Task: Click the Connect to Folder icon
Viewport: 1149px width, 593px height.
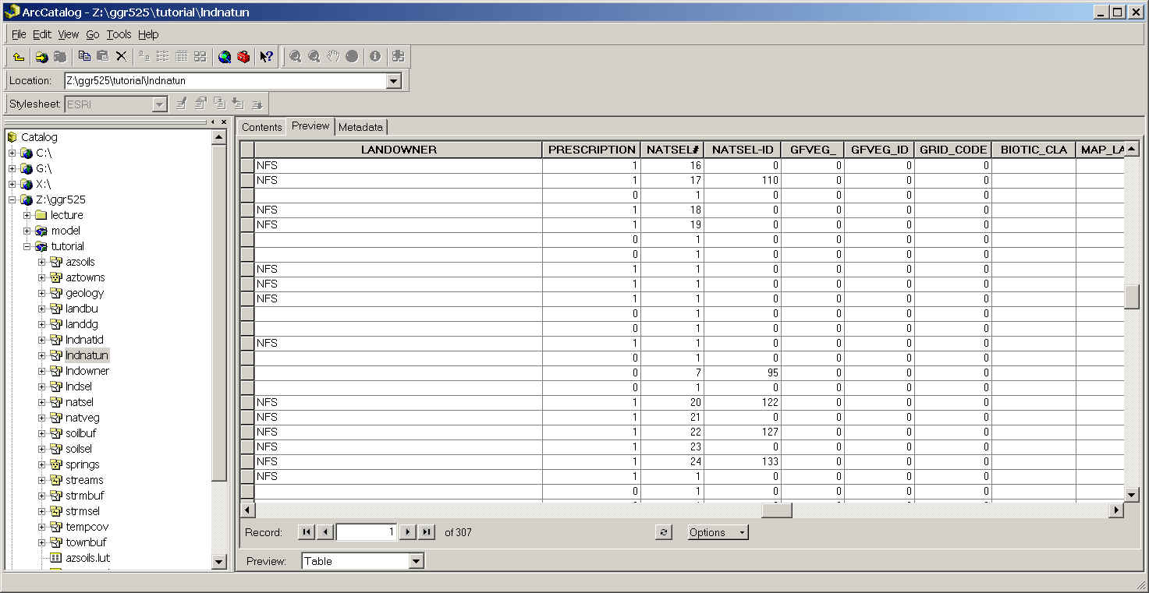Action: (41, 57)
